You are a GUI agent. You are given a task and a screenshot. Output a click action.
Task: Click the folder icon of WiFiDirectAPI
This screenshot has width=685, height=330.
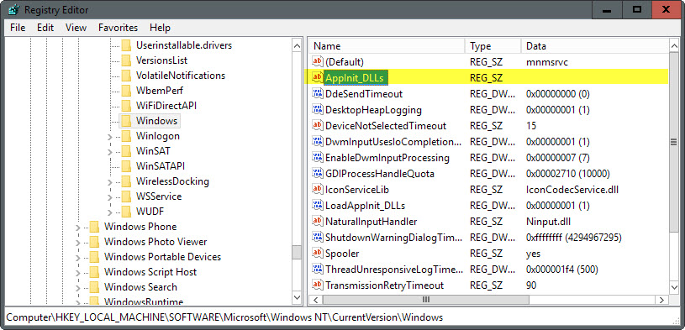(x=126, y=106)
